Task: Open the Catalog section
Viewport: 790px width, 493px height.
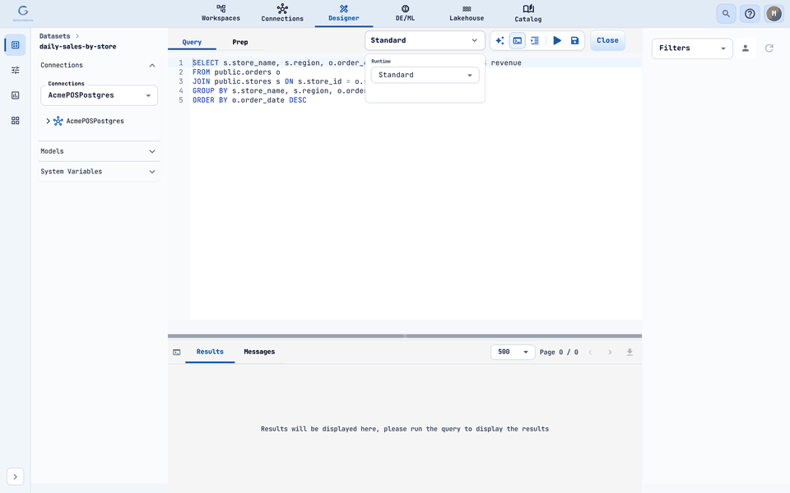Action: point(528,14)
